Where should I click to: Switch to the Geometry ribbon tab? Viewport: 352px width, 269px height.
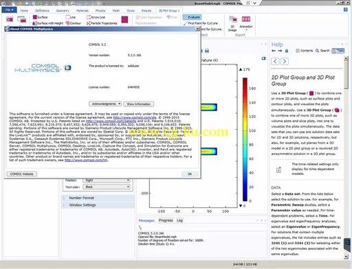click(63, 10)
